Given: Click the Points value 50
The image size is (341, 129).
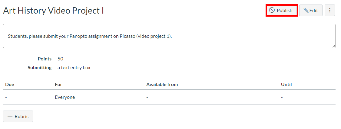Looking at the screenshot, I should (x=61, y=59).
